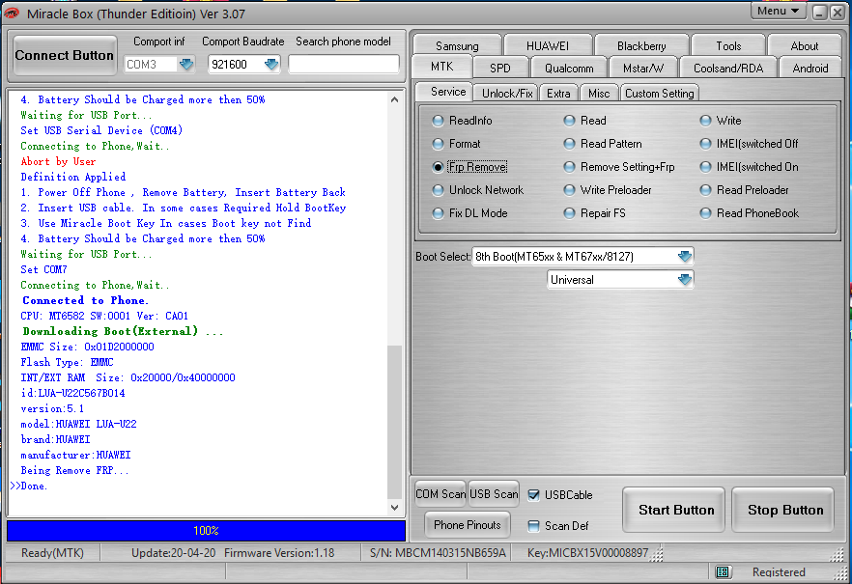Click the log panel scrollbar thumb
Screen dimensions: 852x584
[x=394, y=421]
